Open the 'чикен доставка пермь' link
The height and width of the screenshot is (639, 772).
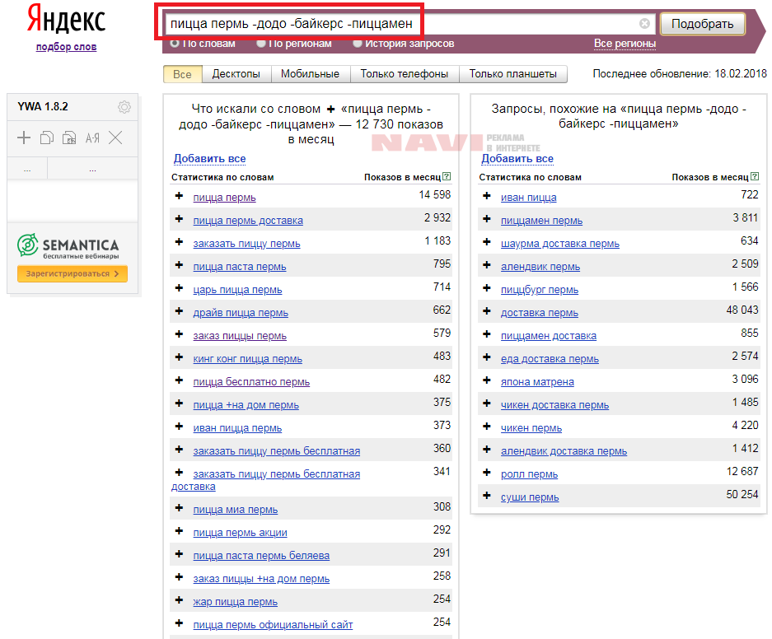pos(554,405)
